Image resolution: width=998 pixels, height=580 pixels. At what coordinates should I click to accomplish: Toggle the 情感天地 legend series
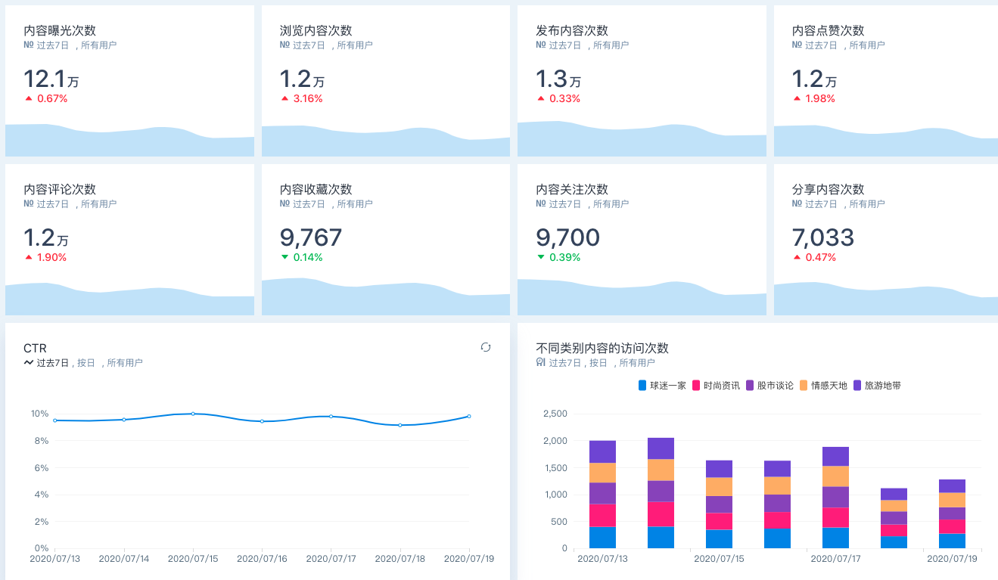(x=824, y=386)
